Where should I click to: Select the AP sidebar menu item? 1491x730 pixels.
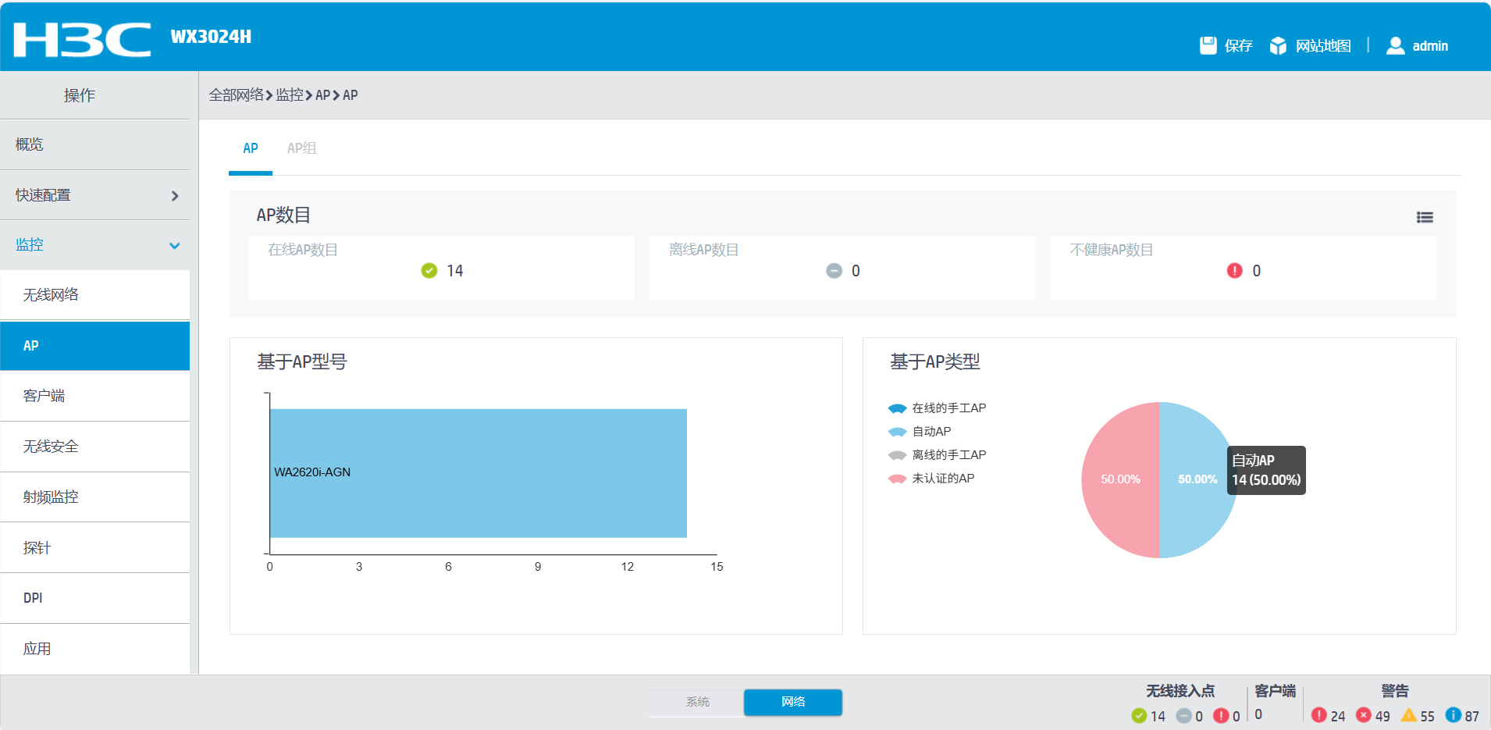pos(94,346)
